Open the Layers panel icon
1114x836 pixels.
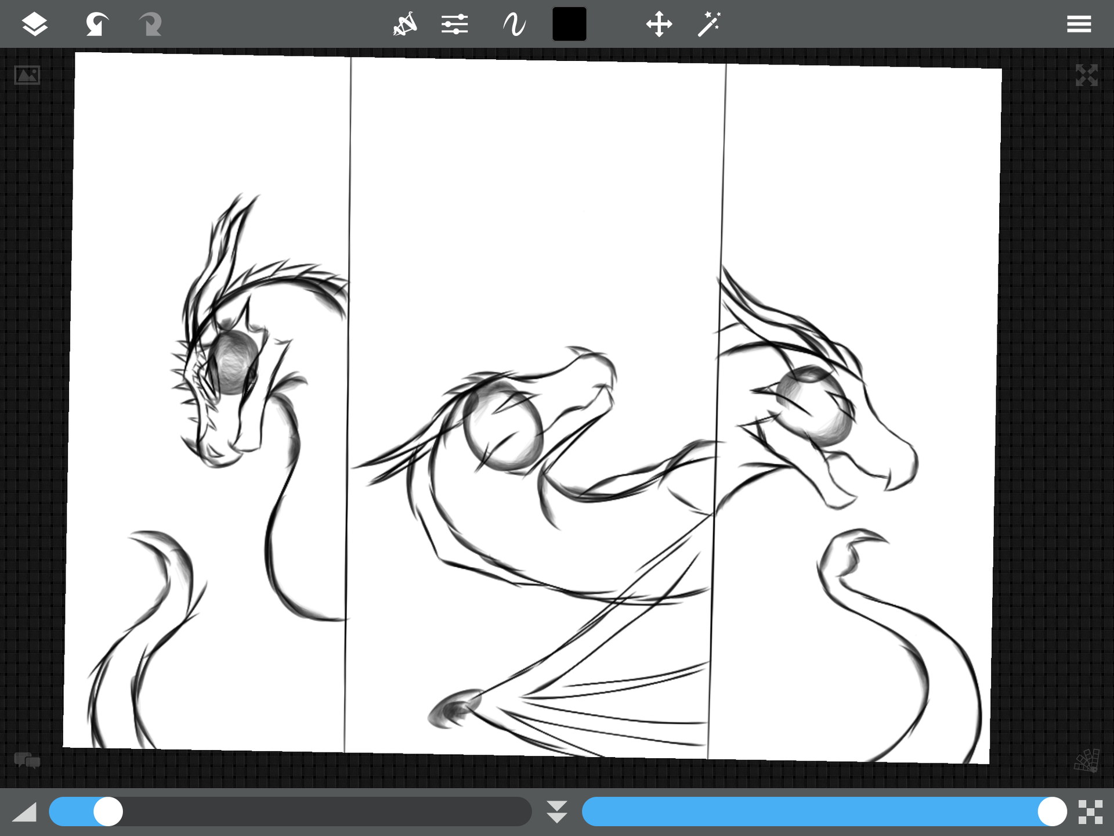click(x=35, y=24)
